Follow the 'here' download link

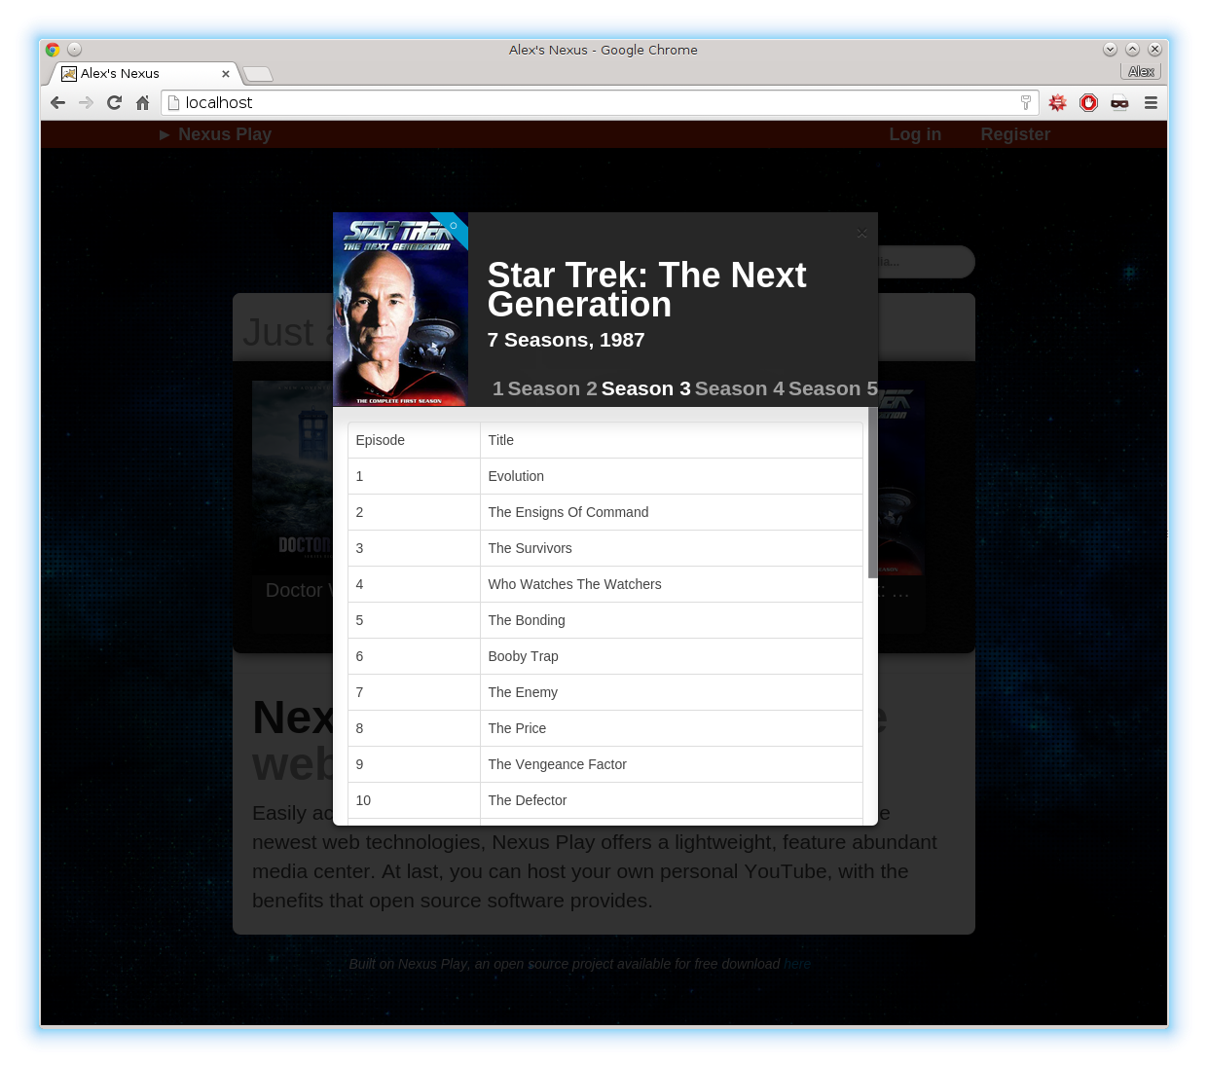[797, 964]
